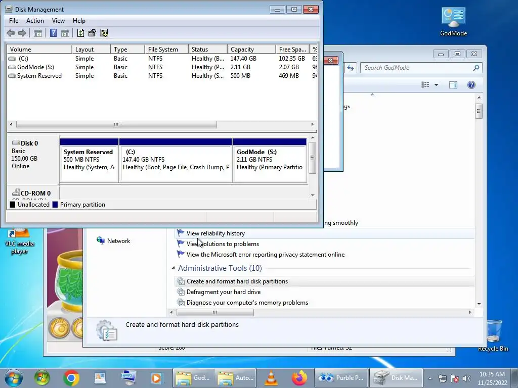Click the Back arrow in Disk Management toolbar
This screenshot has height=388, width=518.
tap(11, 33)
